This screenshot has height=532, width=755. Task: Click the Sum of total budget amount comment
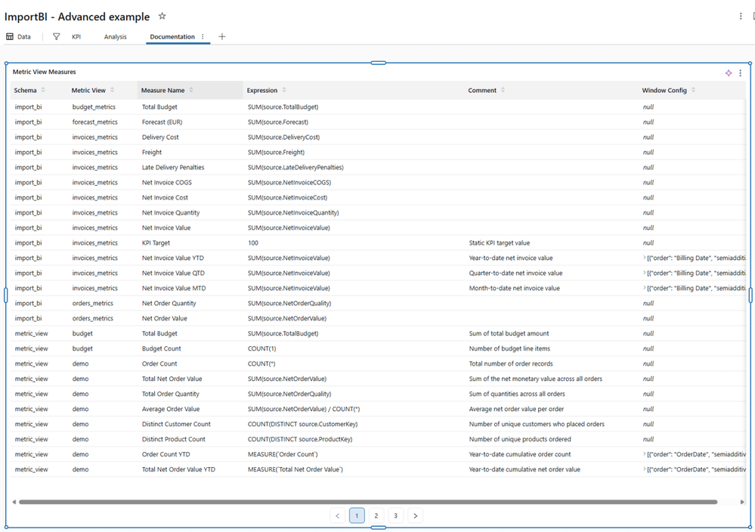509,333
